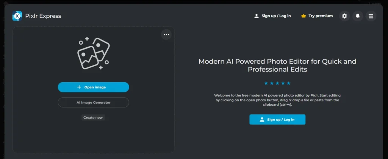Image resolution: width=388 pixels, height=159 pixels.
Task: Click the Pixlr Express title text
Action: 43,16
